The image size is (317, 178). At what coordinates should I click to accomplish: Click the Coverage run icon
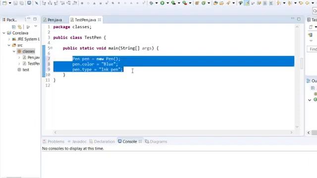pyautogui.click(x=173, y=3)
